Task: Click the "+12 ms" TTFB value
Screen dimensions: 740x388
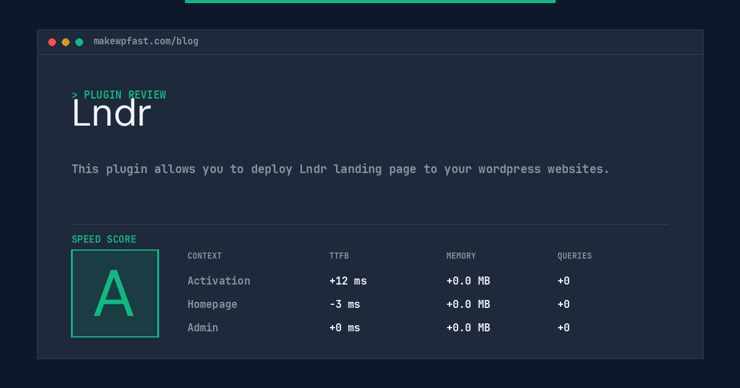Action: pos(348,281)
